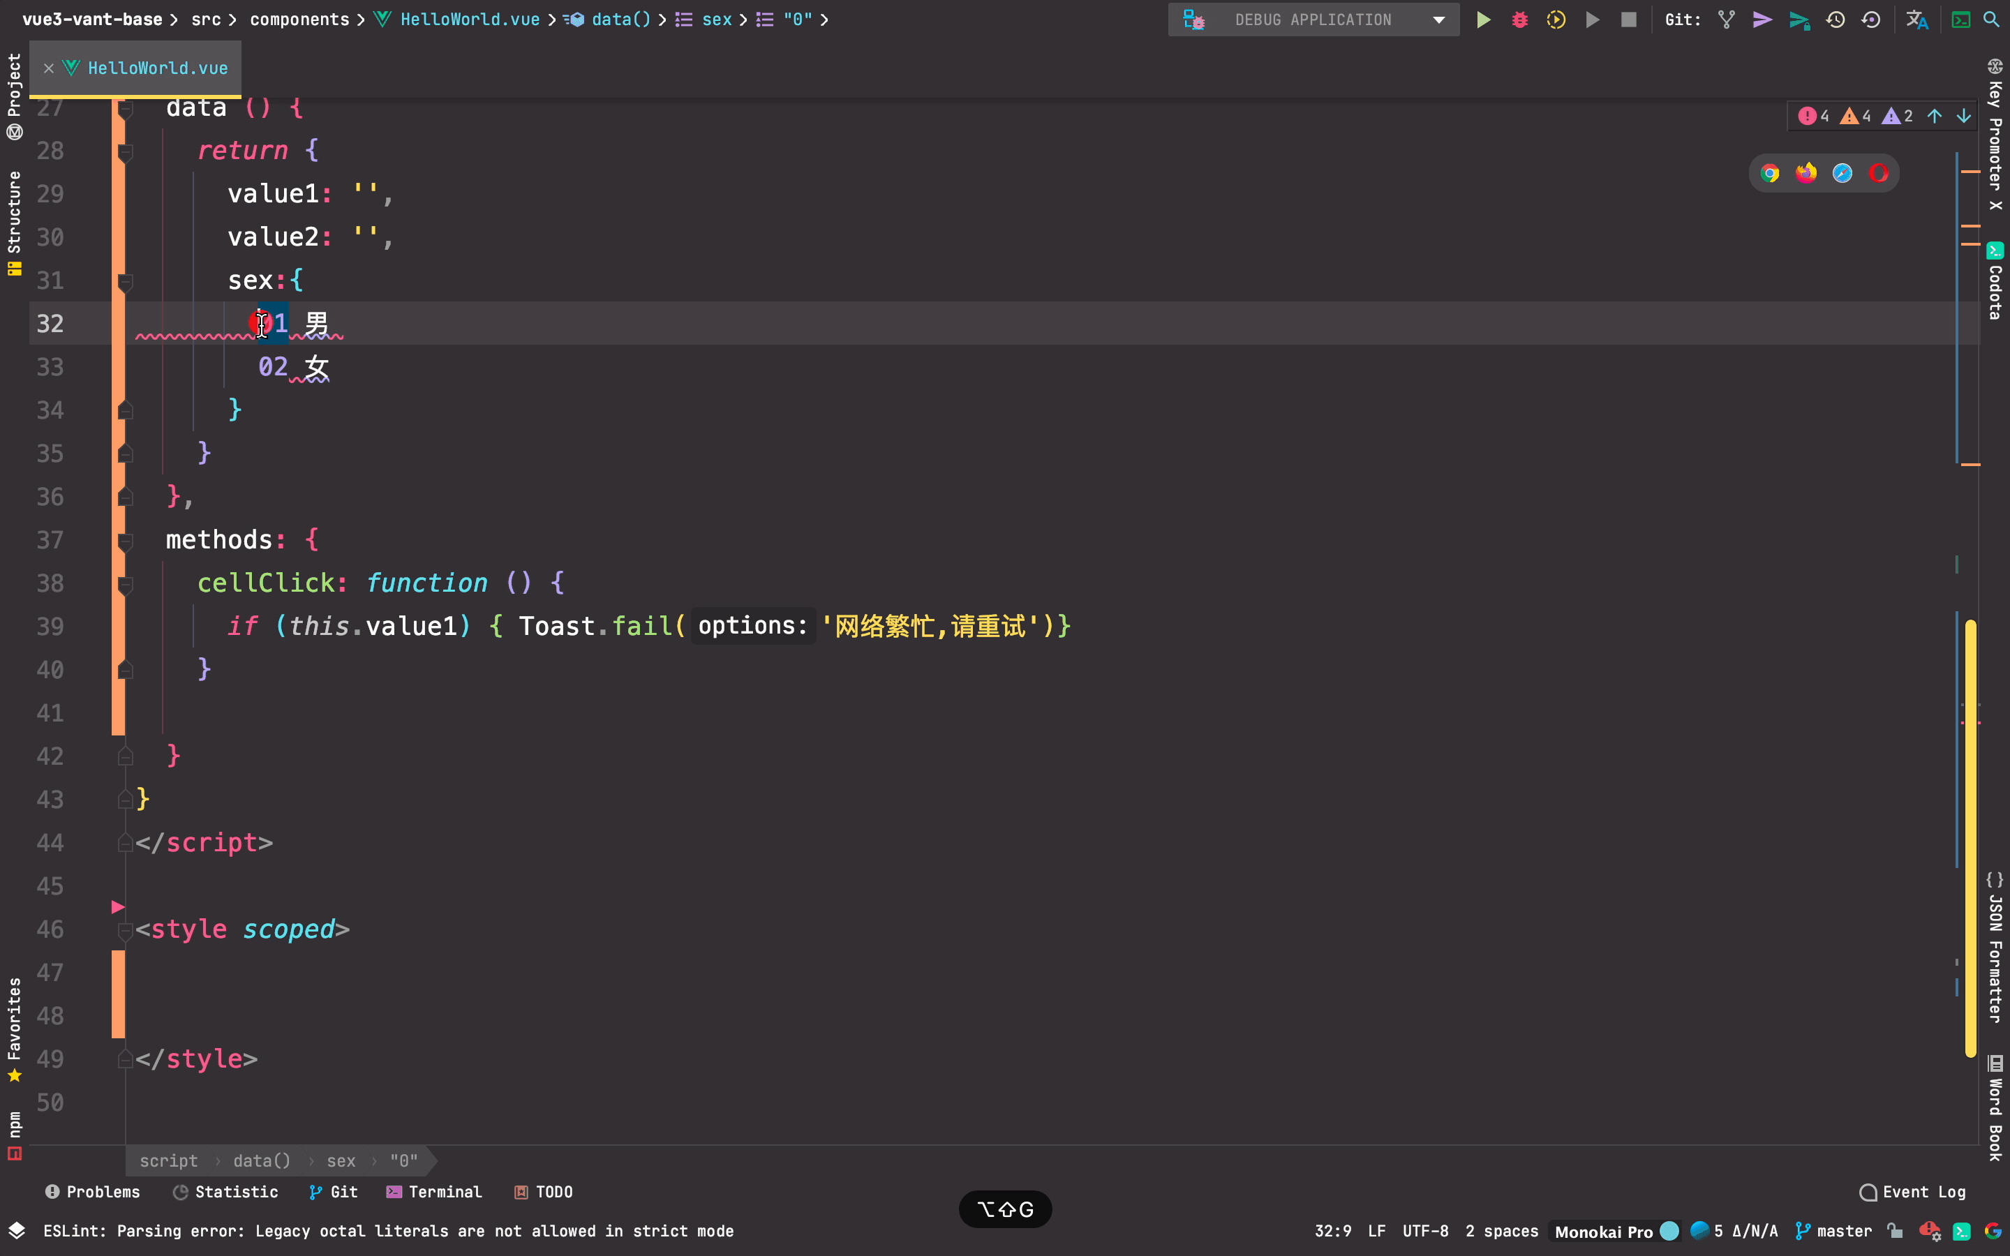This screenshot has width=2010, height=1256.
Task: Click the search magnifier icon
Action: pos(1992,20)
